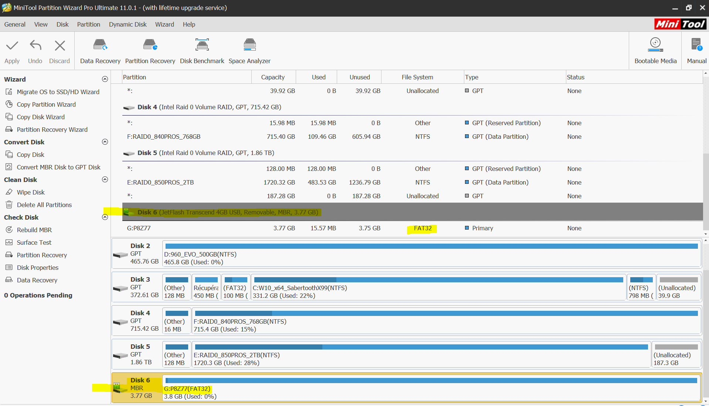Image resolution: width=709 pixels, height=406 pixels.
Task: Start Migrate OS to SSD/HD Wizard
Action: click(x=58, y=92)
